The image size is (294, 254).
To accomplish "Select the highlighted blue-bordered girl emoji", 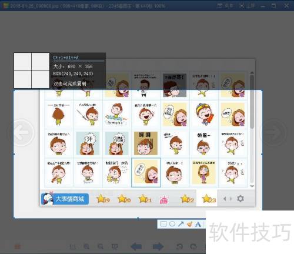I will pyautogui.click(x=146, y=172).
